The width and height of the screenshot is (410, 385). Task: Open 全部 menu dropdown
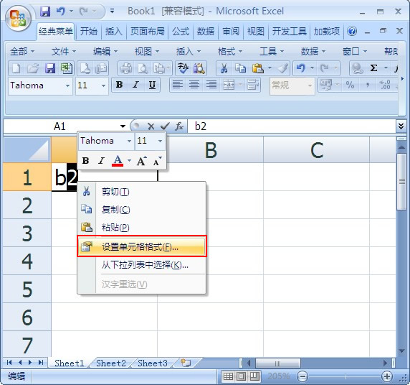(x=22, y=52)
